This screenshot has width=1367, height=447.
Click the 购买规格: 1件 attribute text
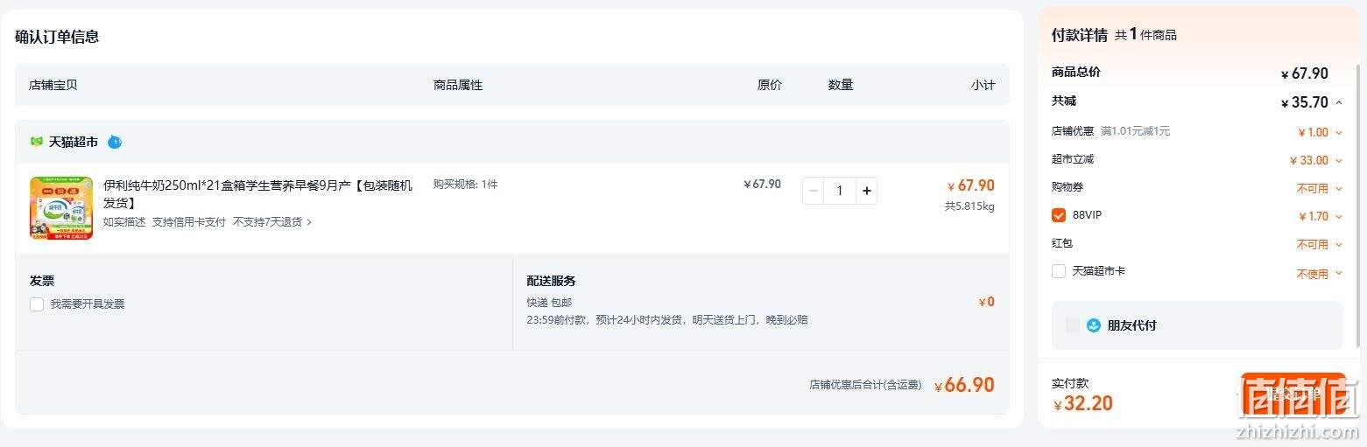(465, 185)
